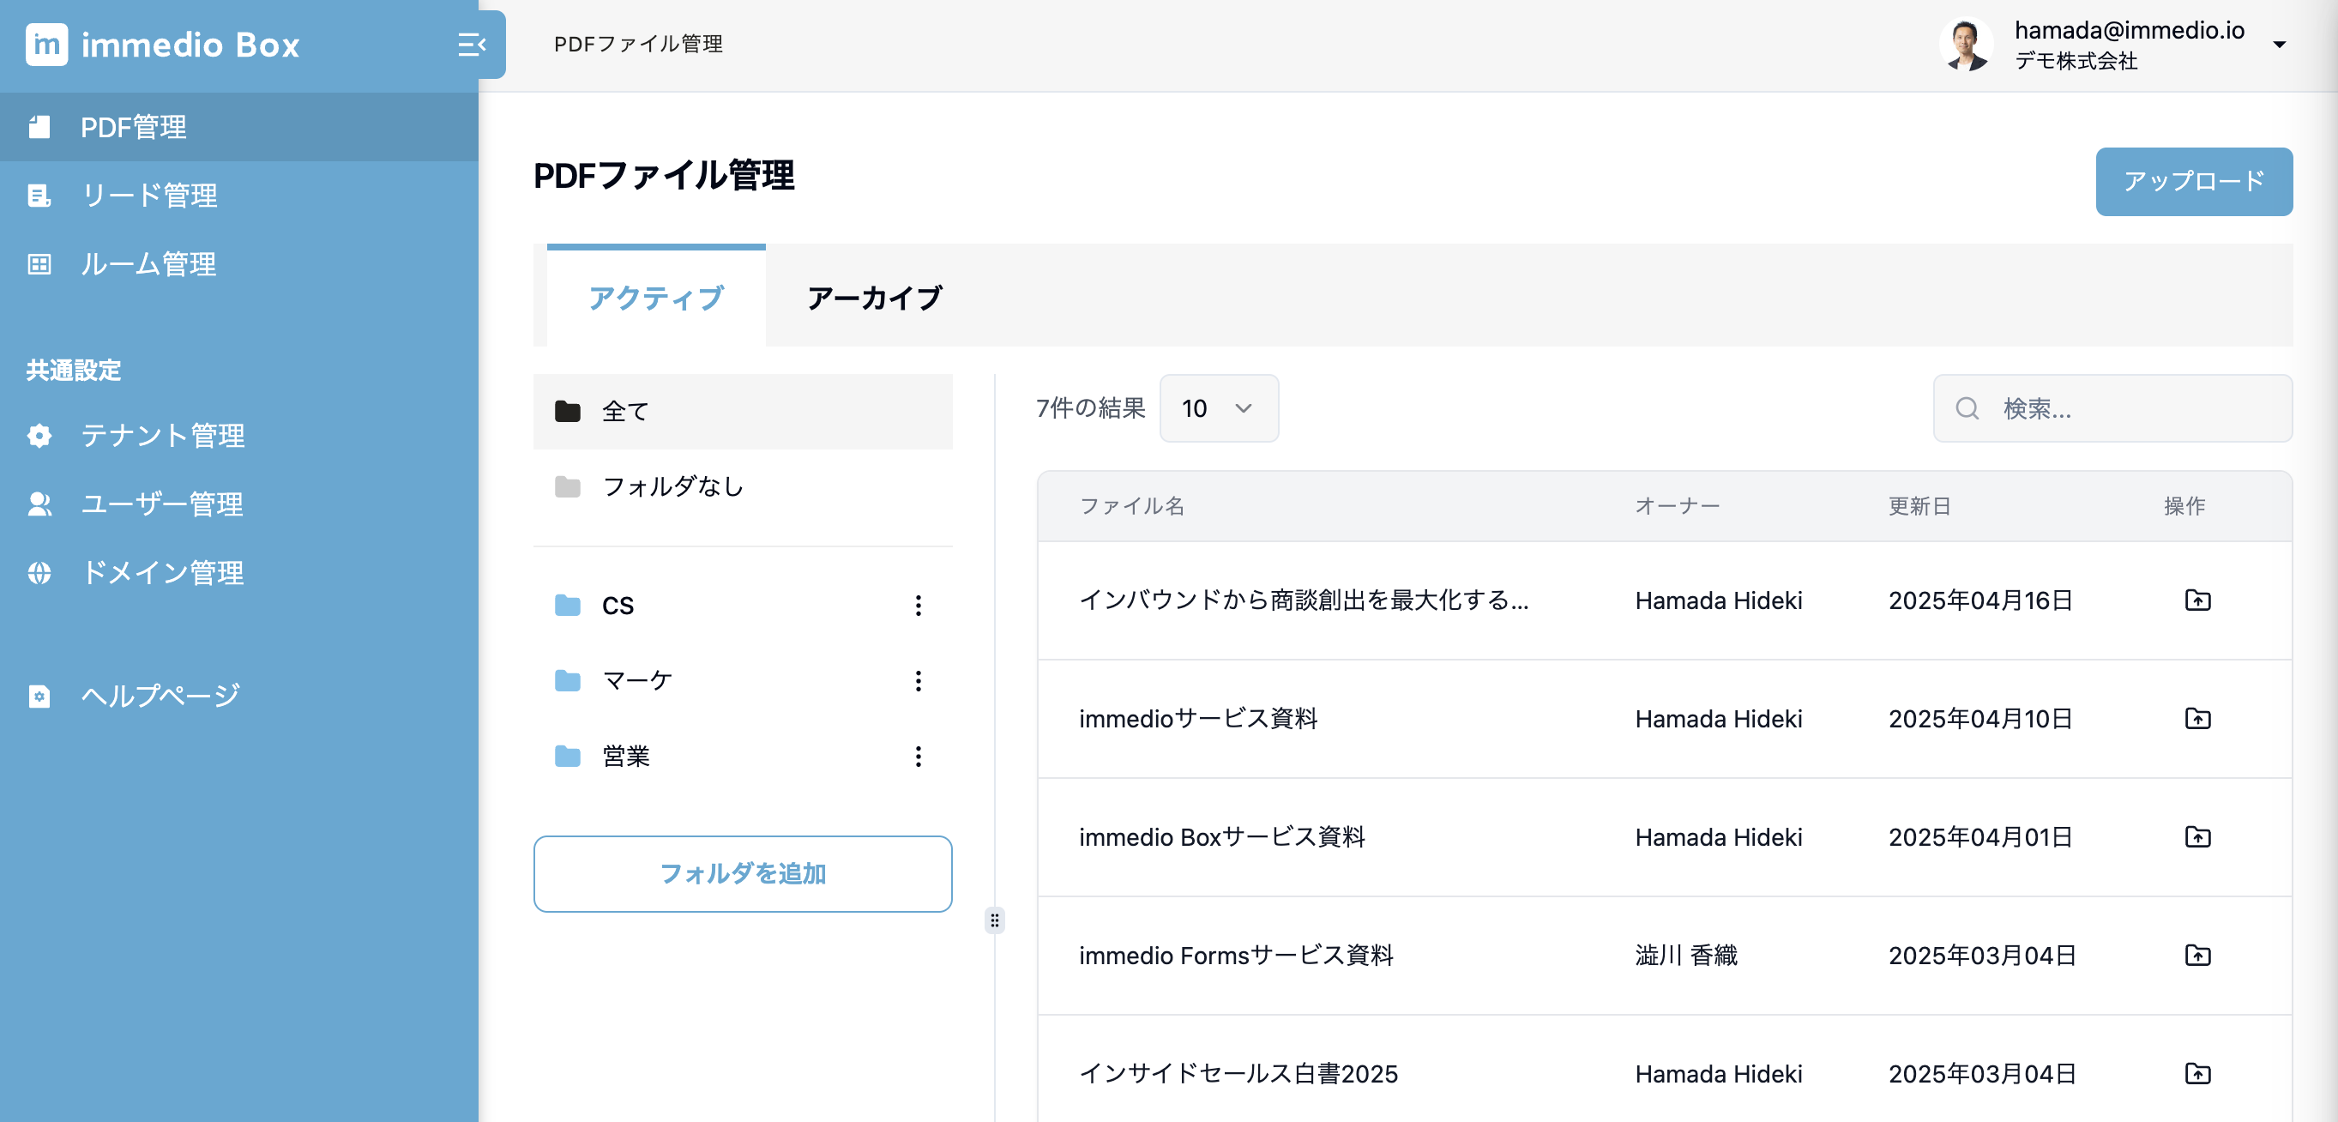
Task: Select the フォルダなし folder
Action: (672, 486)
